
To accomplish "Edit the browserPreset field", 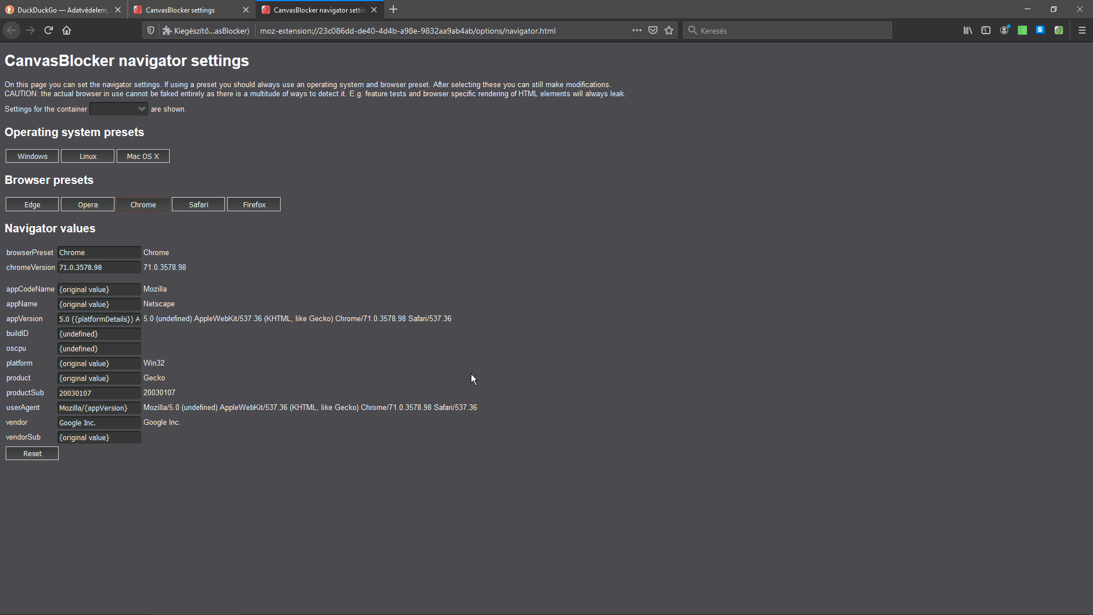I will pos(99,252).
